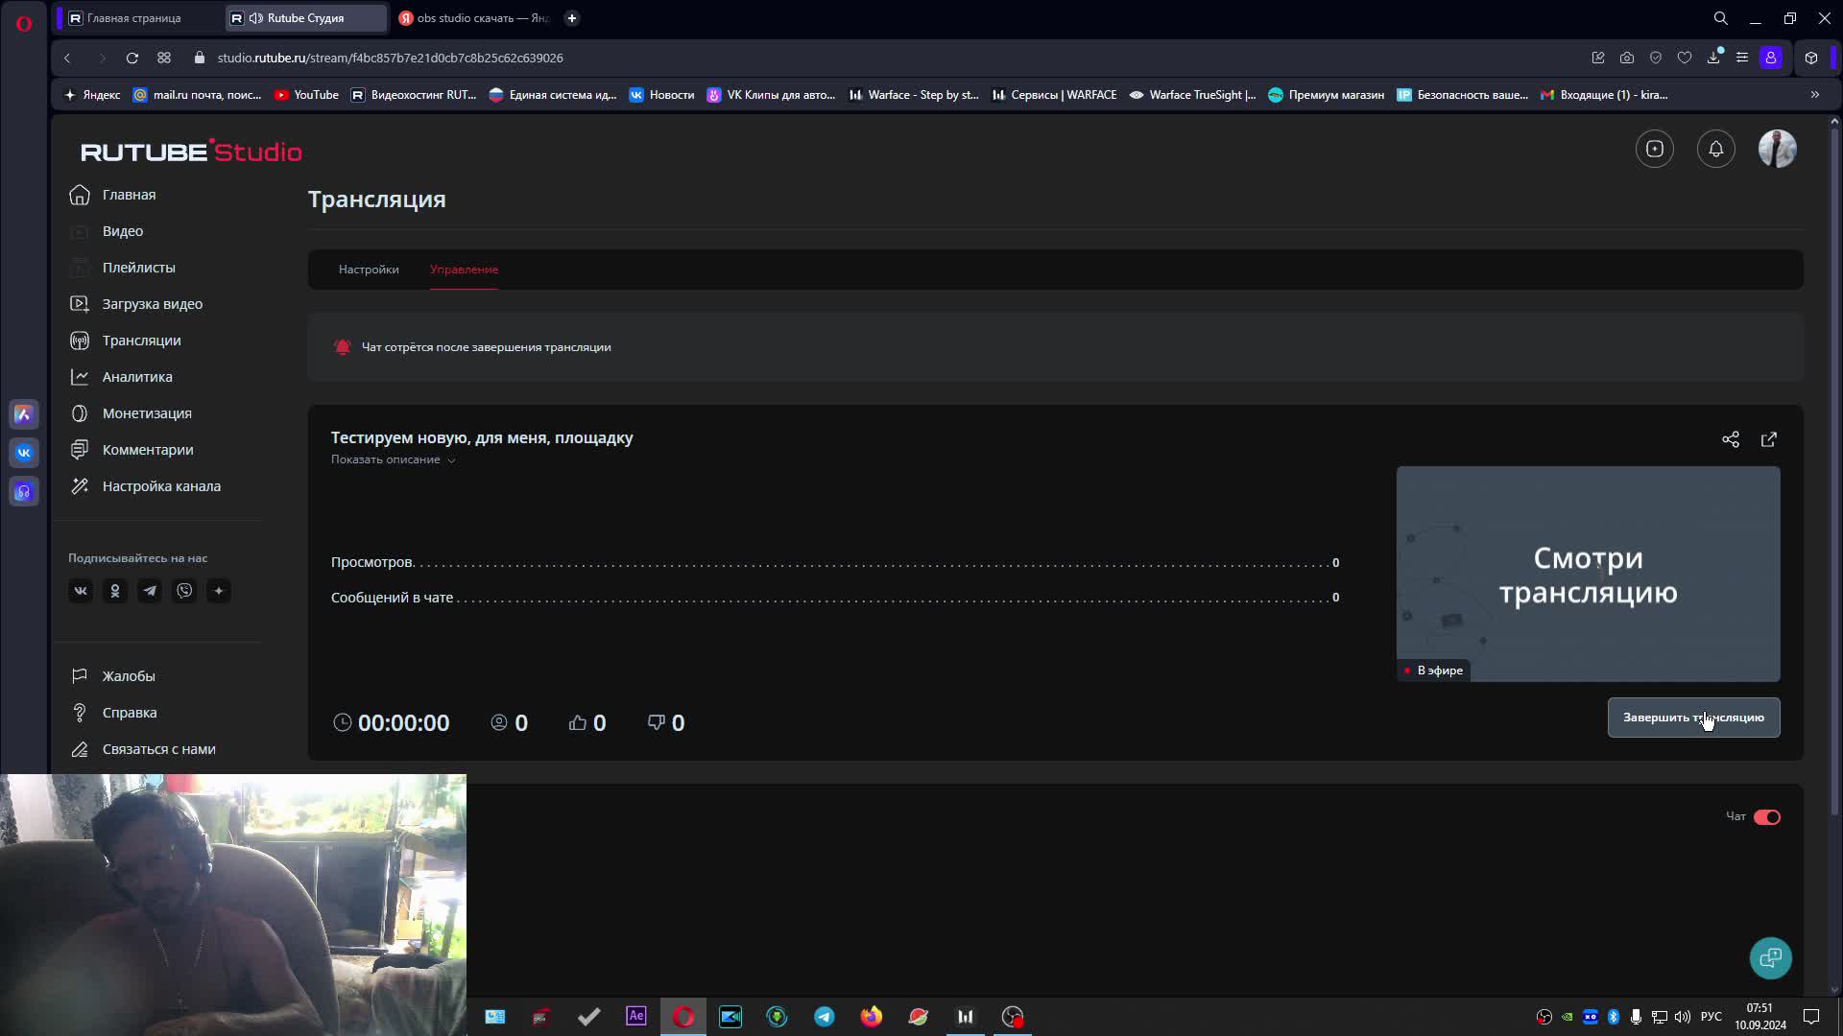1843x1036 pixels.
Task: Open the Настройка канала menu item
Action: 162,485
